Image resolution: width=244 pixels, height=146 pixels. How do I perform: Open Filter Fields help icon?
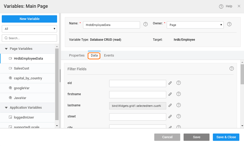pyautogui.click(x=232, y=69)
